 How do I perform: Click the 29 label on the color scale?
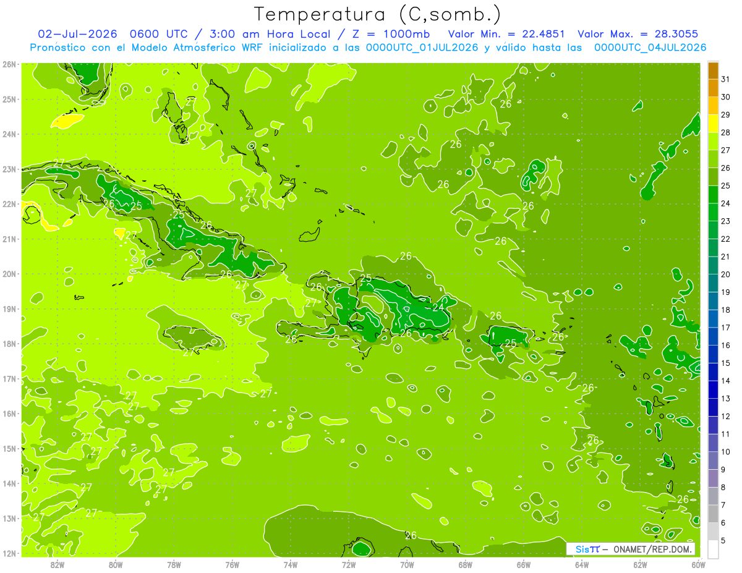pyautogui.click(x=725, y=114)
